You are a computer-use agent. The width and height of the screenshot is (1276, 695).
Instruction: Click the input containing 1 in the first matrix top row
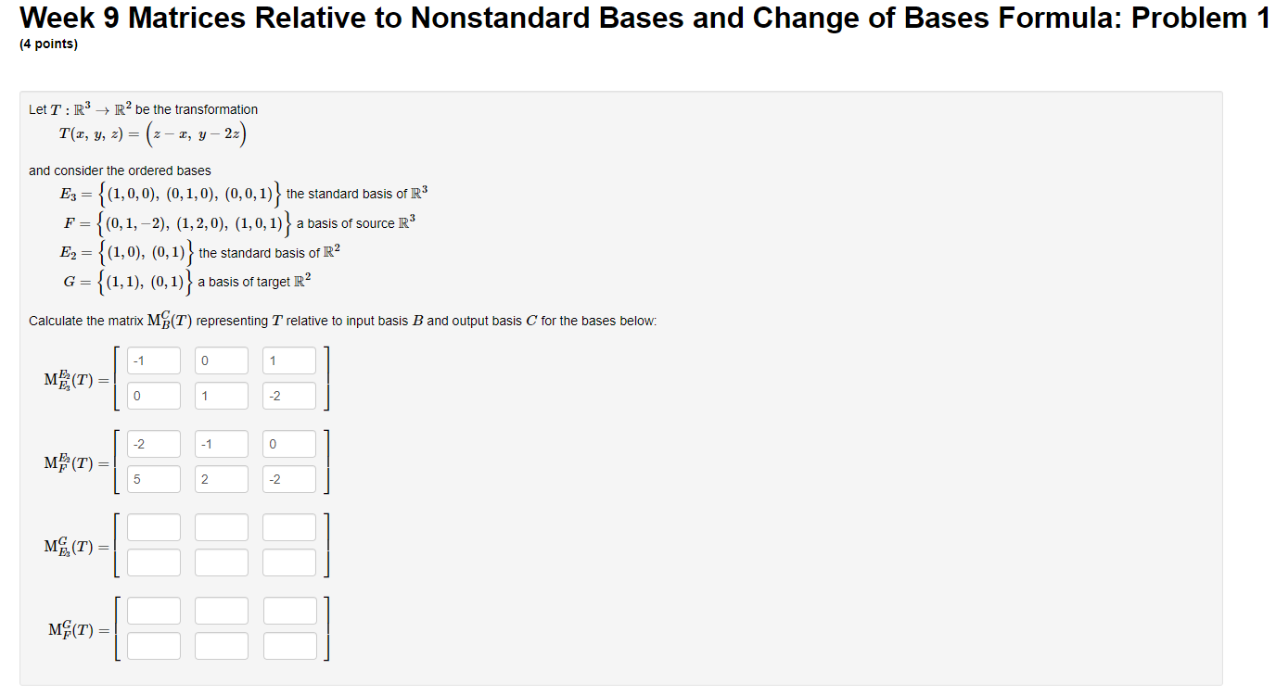point(288,360)
